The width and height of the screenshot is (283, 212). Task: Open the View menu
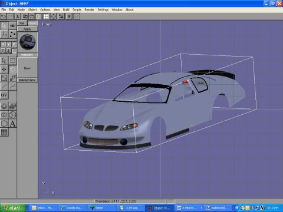pyautogui.click(x=57, y=9)
